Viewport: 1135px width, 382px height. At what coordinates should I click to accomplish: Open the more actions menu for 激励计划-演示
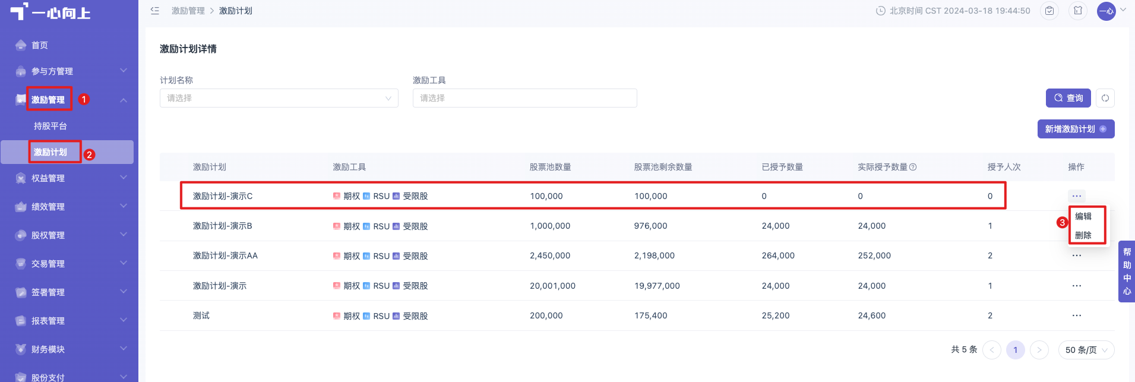click(x=1076, y=286)
